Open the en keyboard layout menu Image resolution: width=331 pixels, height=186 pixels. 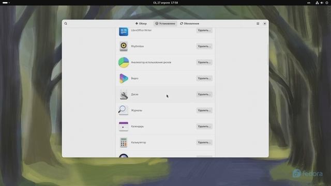309,3
